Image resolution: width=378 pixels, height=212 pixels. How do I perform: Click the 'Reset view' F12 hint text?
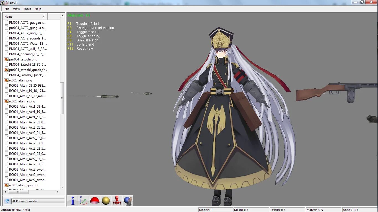(85, 49)
